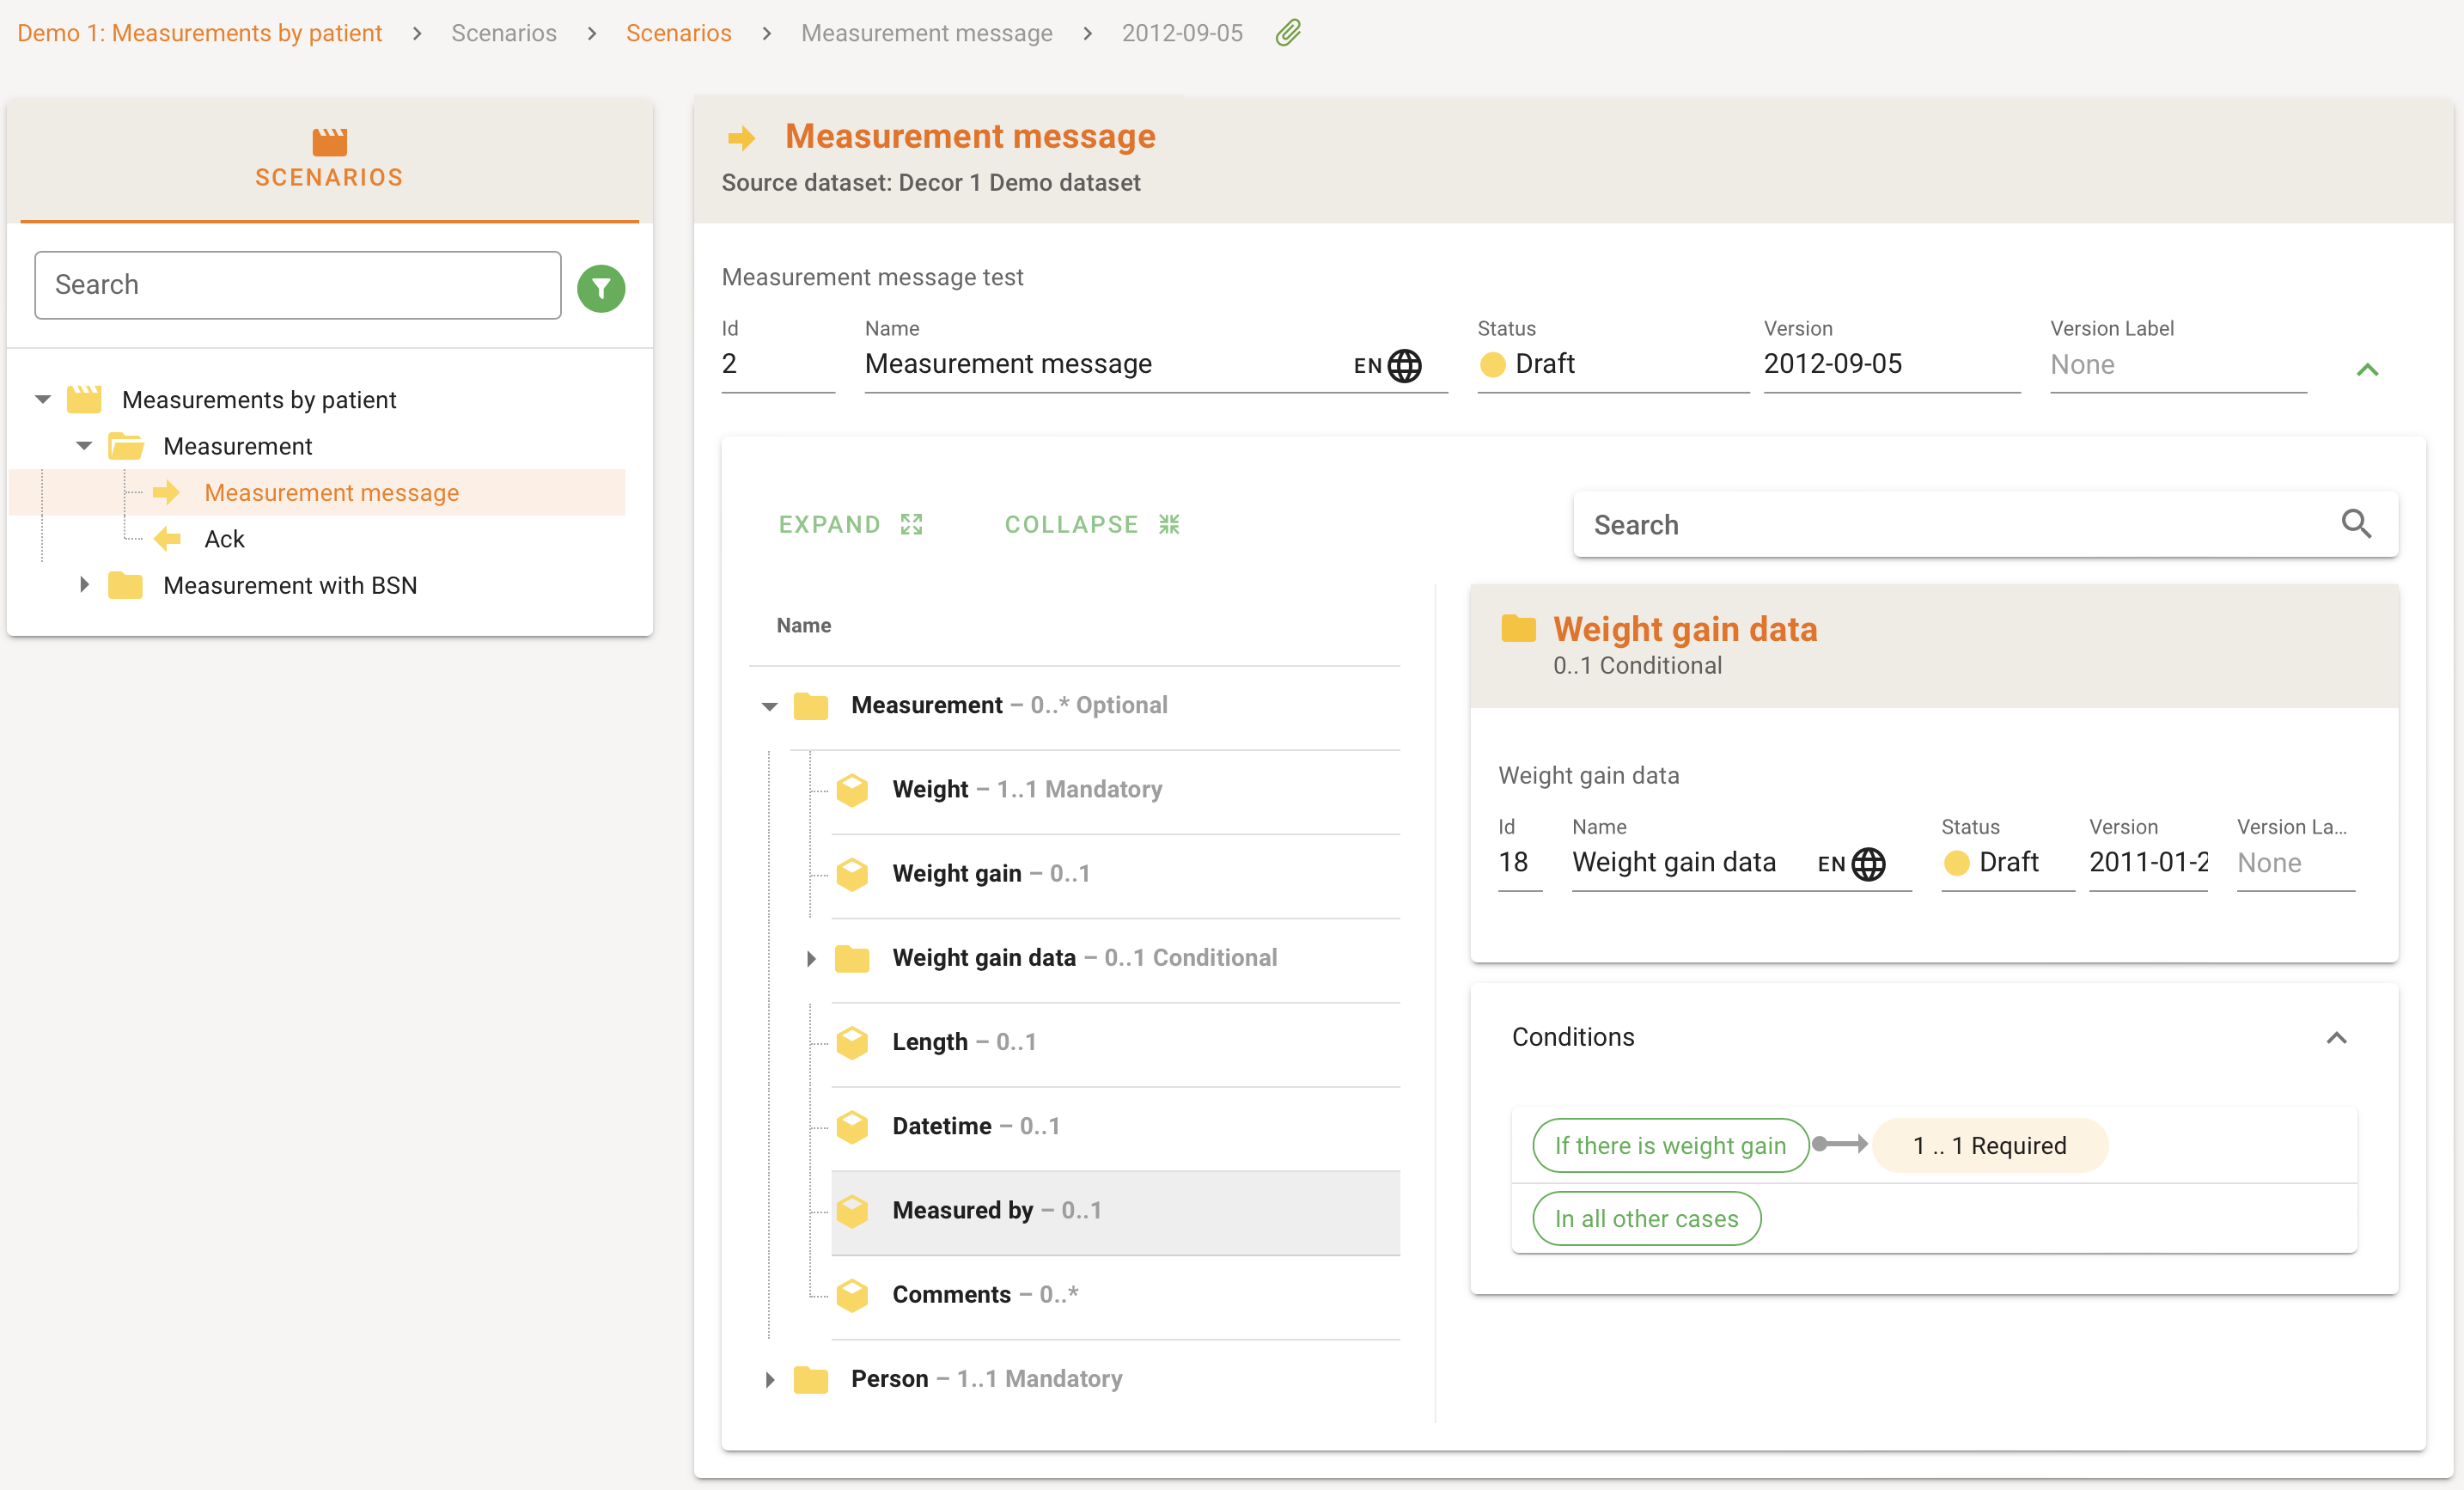Expand the Weight gain data group

(811, 958)
